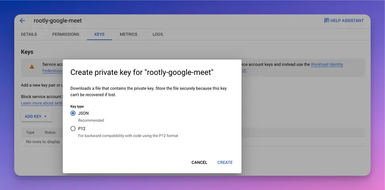Image resolution: width=385 pixels, height=190 pixels.
Task: Open the KEYS tab
Action: click(x=99, y=34)
